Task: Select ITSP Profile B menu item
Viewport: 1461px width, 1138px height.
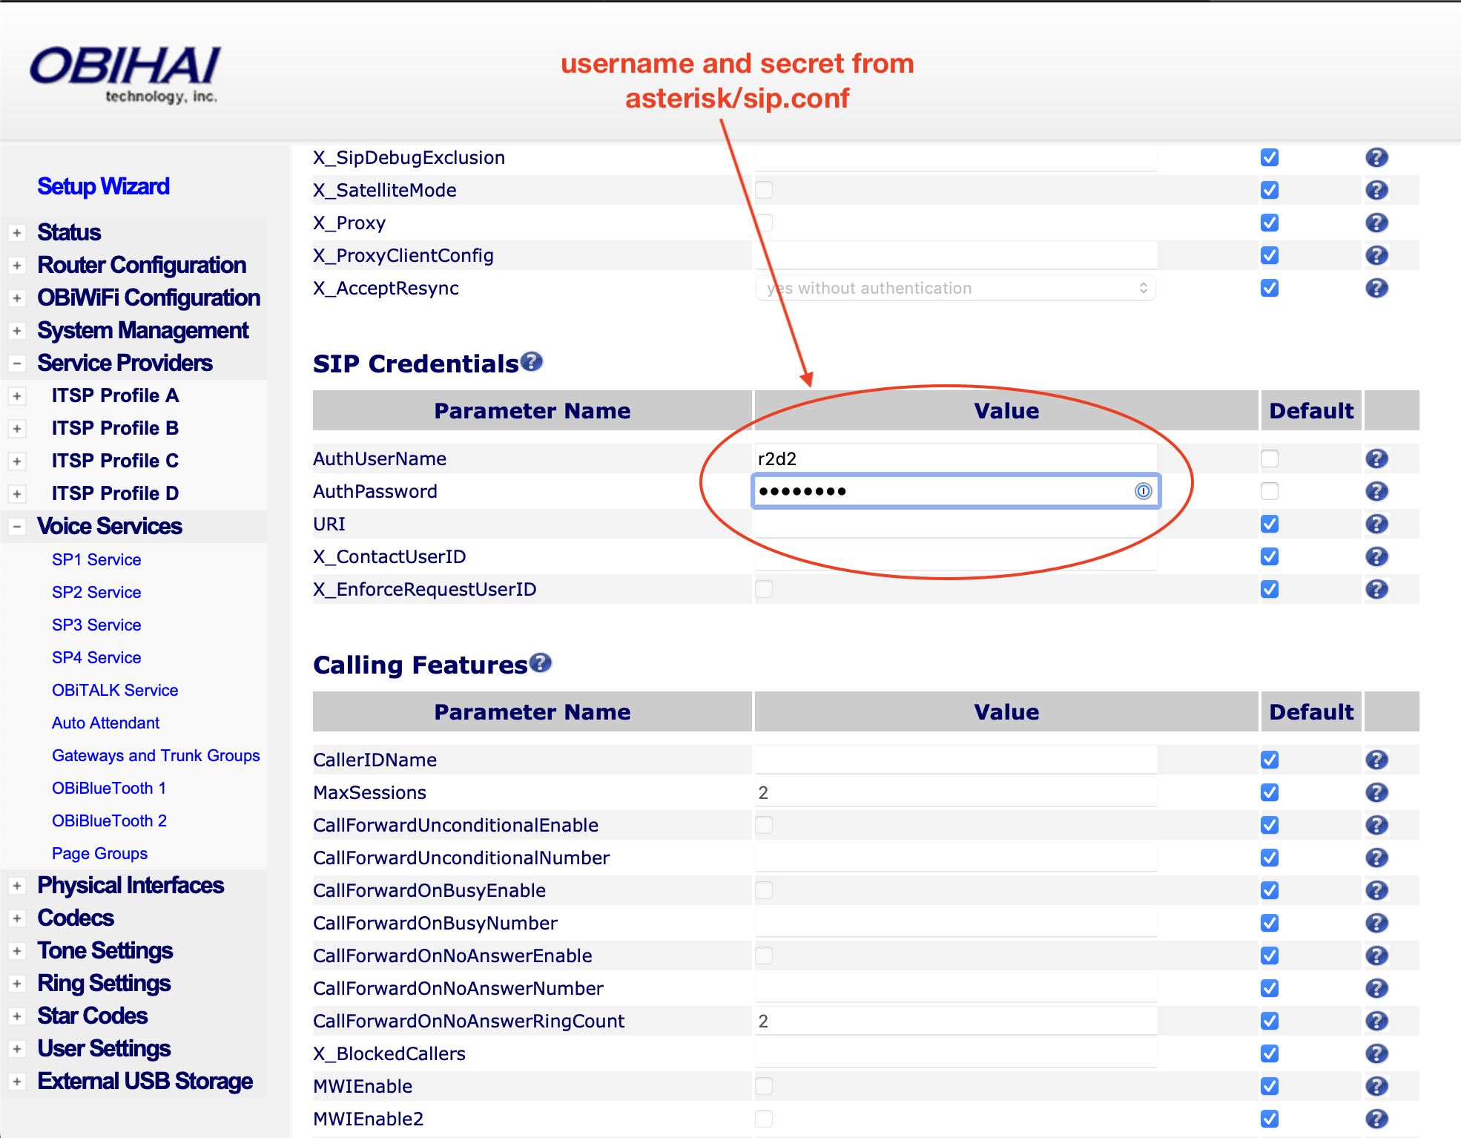Action: (x=115, y=428)
